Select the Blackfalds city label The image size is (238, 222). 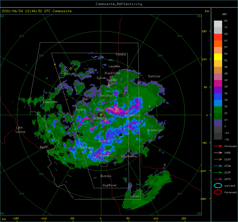coord(112,73)
